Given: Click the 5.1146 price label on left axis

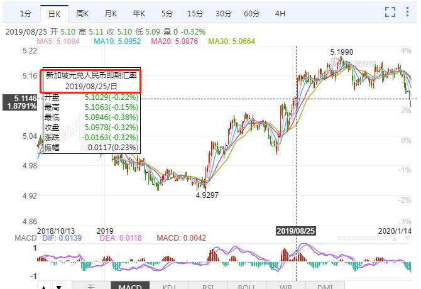Looking at the screenshot, I should tap(18, 99).
